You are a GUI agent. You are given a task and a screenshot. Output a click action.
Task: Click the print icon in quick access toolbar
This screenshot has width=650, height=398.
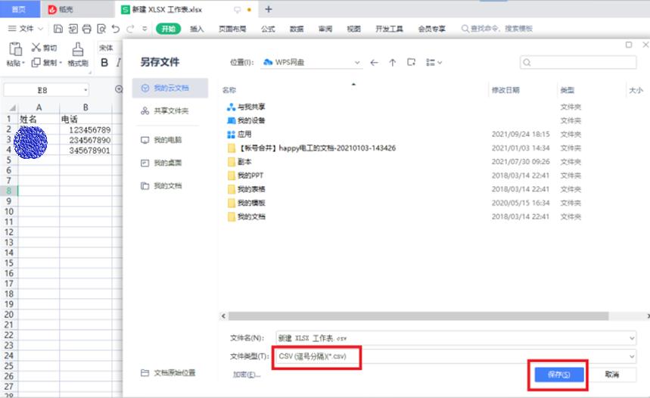(86, 29)
